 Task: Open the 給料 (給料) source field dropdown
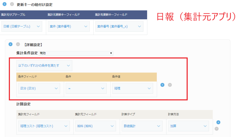(96, 126)
